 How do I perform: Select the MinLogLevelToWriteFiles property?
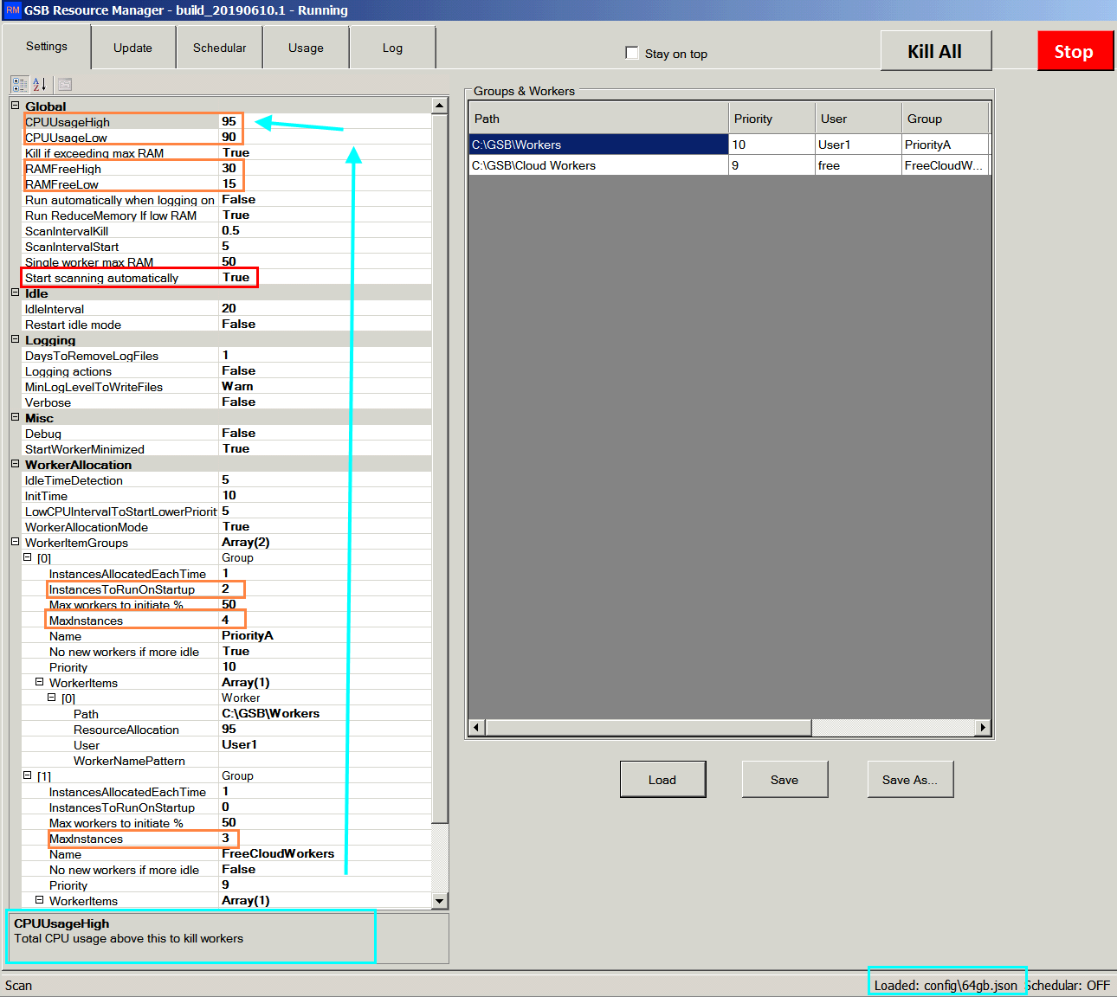point(226,386)
